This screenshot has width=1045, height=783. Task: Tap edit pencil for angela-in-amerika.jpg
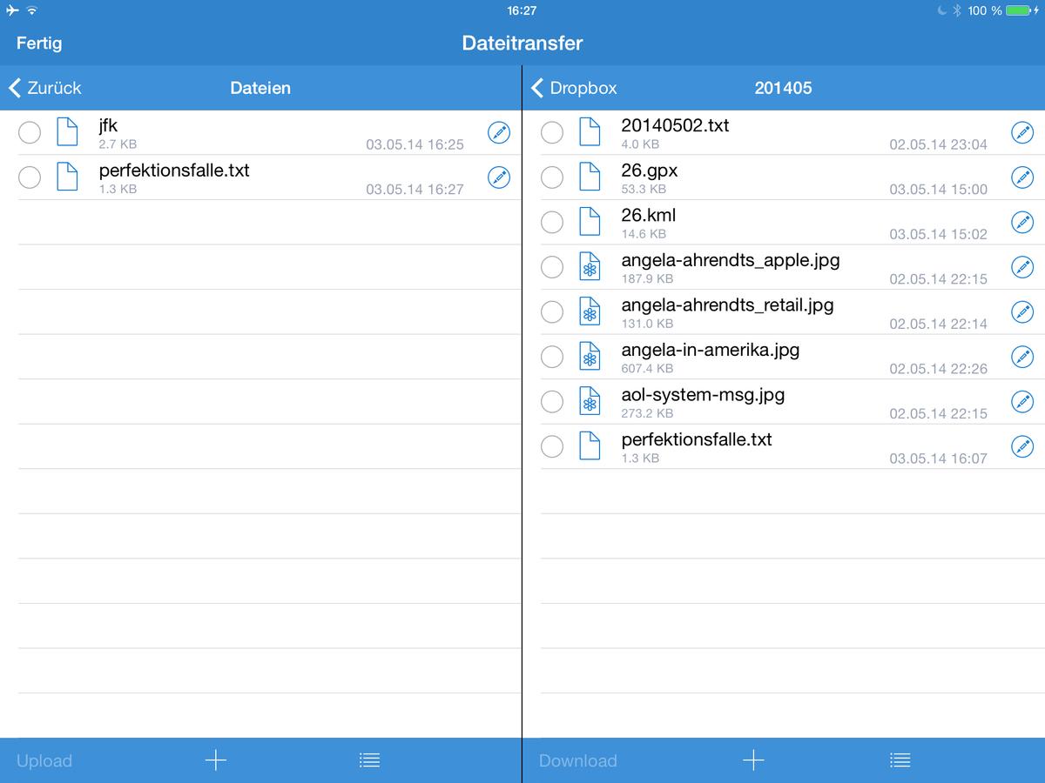point(1022,357)
